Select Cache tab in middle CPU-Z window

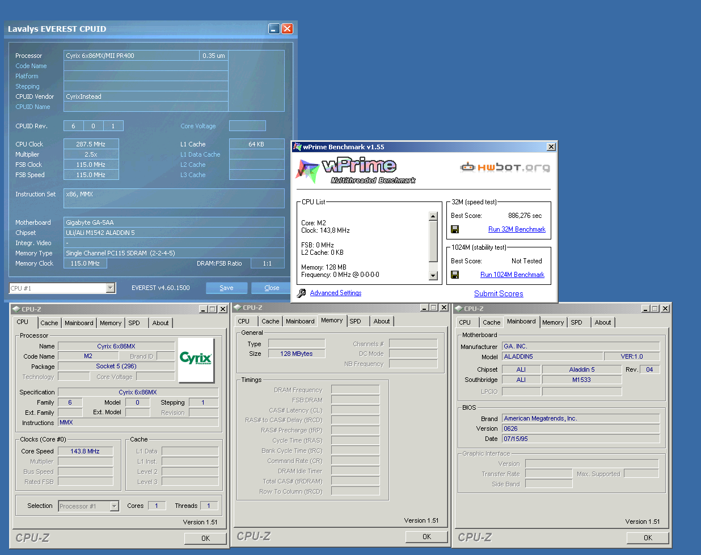click(271, 321)
